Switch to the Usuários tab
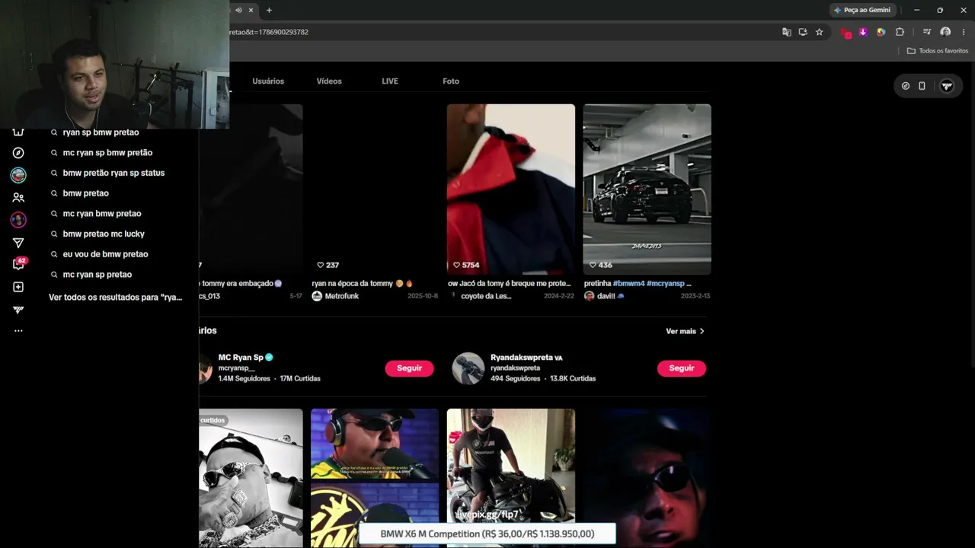This screenshot has height=548, width=975. 268,81
